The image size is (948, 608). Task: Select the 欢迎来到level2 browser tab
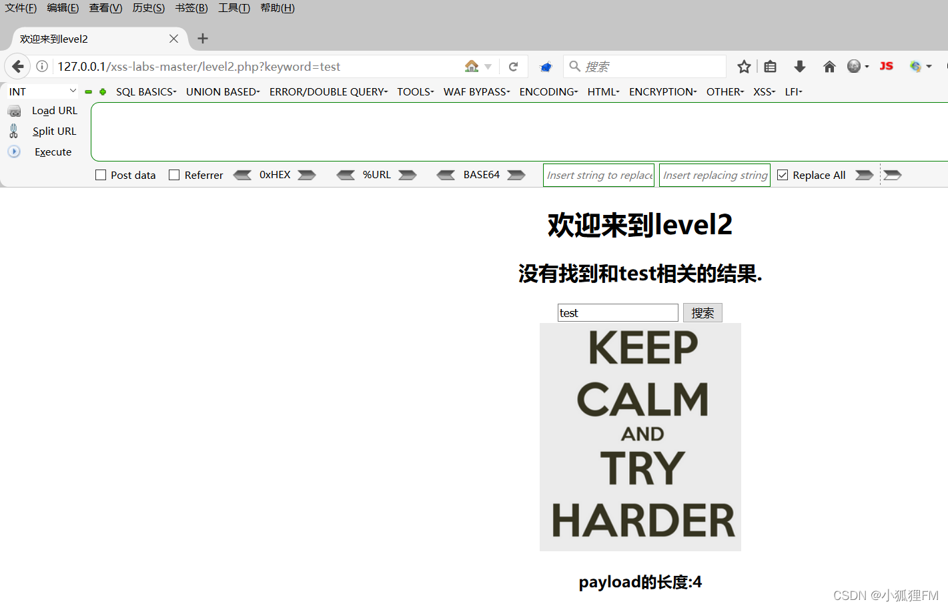[x=100, y=39]
